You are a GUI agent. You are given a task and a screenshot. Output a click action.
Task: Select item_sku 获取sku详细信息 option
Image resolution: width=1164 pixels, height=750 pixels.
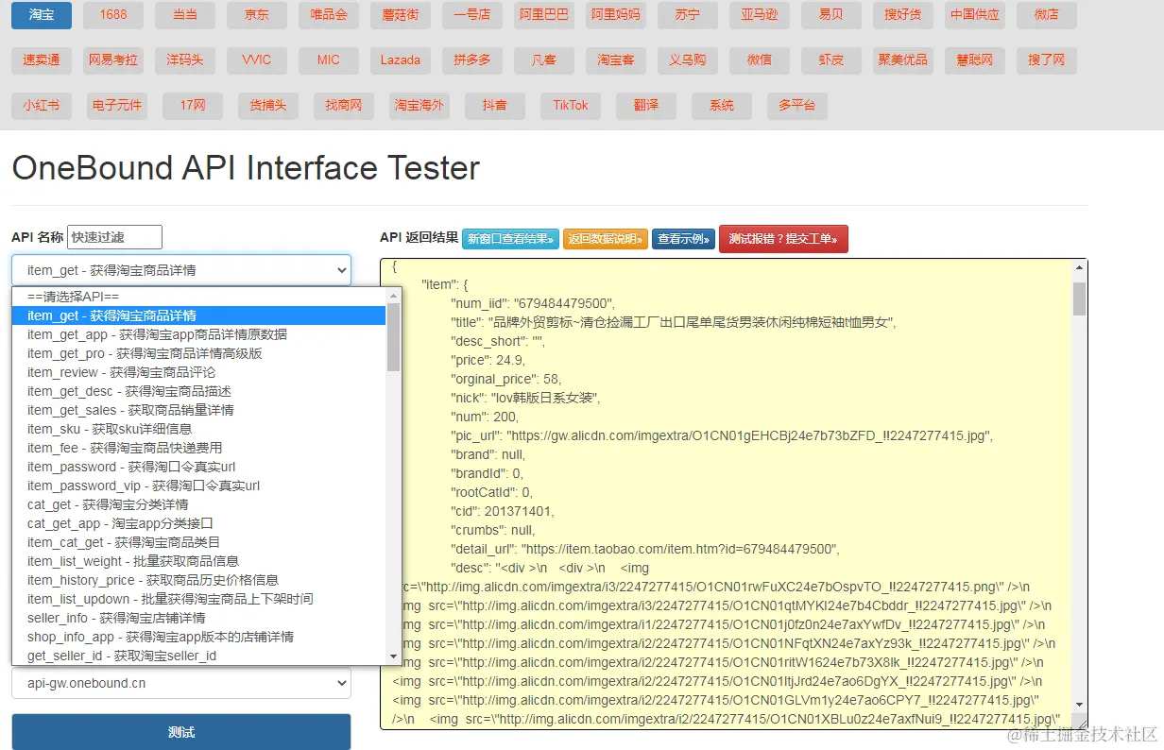tap(199, 429)
